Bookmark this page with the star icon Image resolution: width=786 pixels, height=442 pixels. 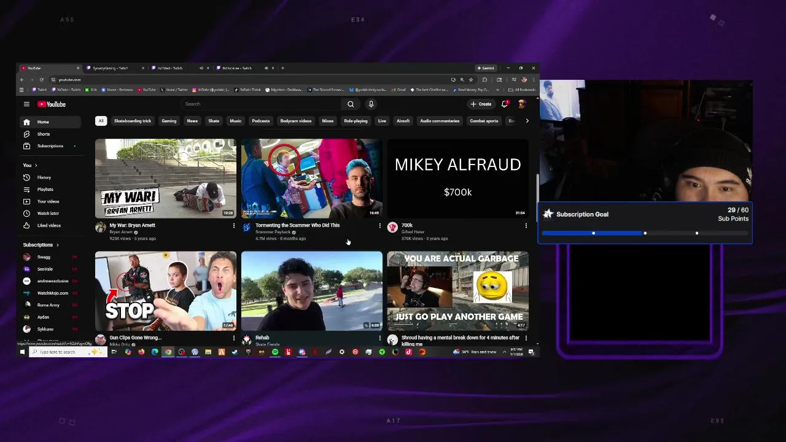471,80
